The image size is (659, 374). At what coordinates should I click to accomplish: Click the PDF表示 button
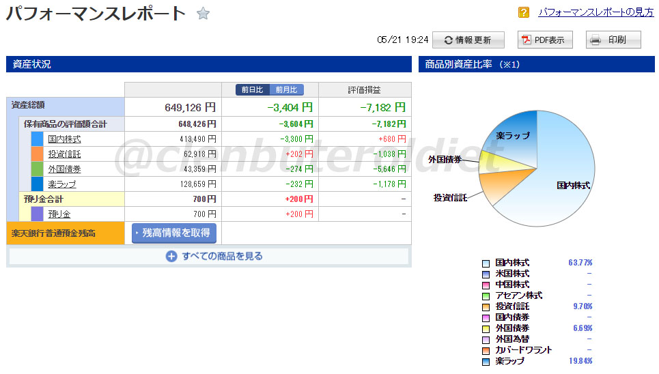coord(545,40)
